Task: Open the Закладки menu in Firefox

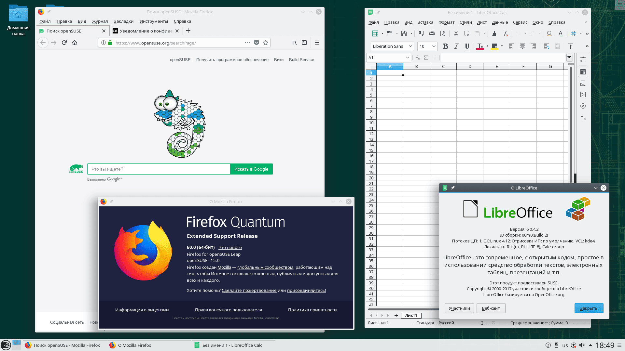Action: pos(124,21)
